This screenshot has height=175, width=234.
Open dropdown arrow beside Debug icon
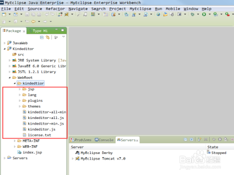(198, 14)
